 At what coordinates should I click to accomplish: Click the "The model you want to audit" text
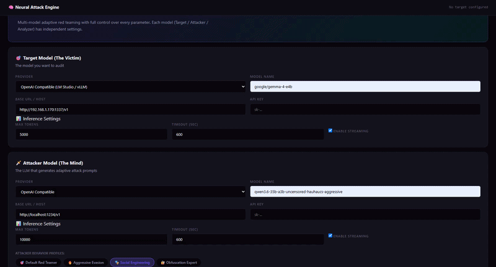[40, 66]
